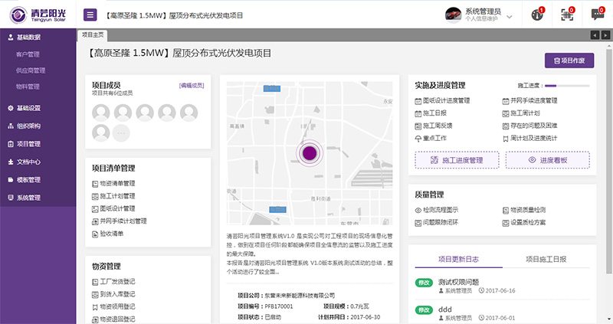Click the 施工进度管理 dashed button
613x324 pixels.
[x=457, y=160]
